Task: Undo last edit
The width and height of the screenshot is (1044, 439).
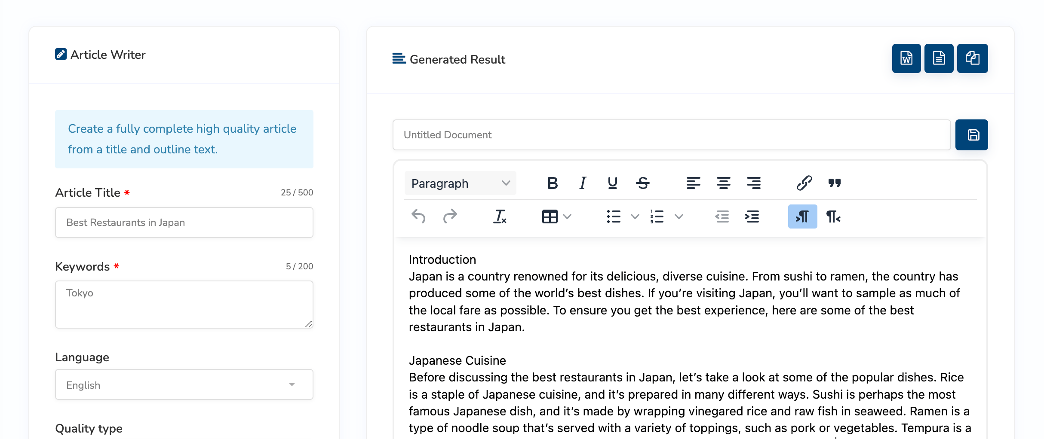Action: 418,216
